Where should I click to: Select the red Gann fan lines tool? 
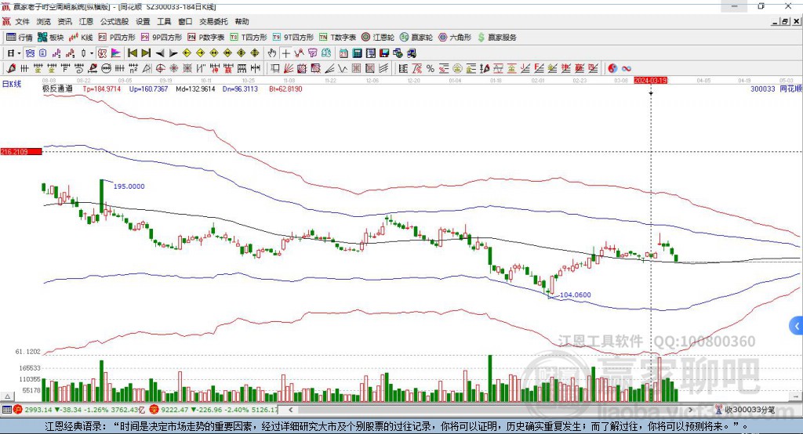[289, 68]
